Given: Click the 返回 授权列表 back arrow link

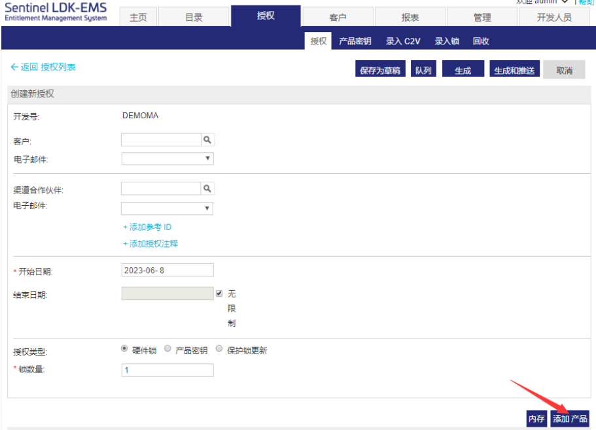Looking at the screenshot, I should pos(43,67).
